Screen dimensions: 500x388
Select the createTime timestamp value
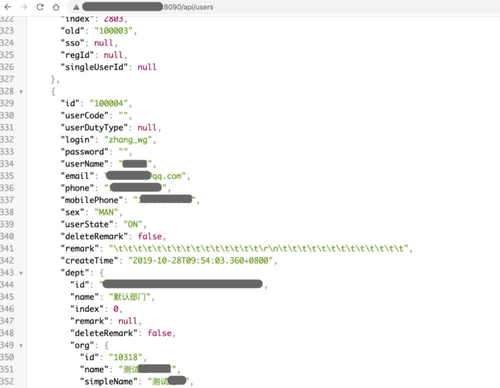(200, 261)
